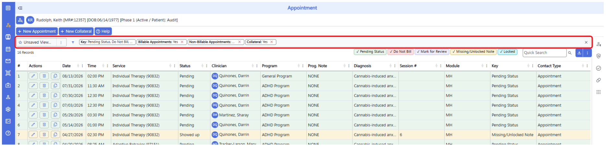Toggle the Locked legend filter
Image resolution: width=606 pixels, height=147 pixels.
pyautogui.click(x=507, y=52)
